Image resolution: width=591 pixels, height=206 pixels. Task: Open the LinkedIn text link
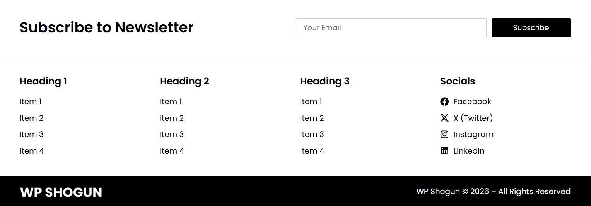469,151
